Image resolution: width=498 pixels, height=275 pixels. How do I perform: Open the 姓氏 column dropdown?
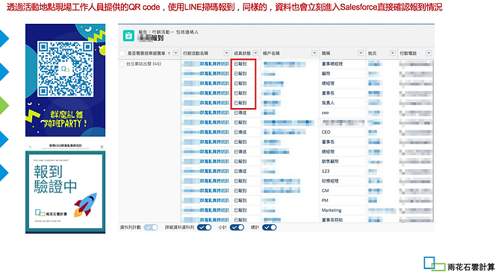[393, 54]
